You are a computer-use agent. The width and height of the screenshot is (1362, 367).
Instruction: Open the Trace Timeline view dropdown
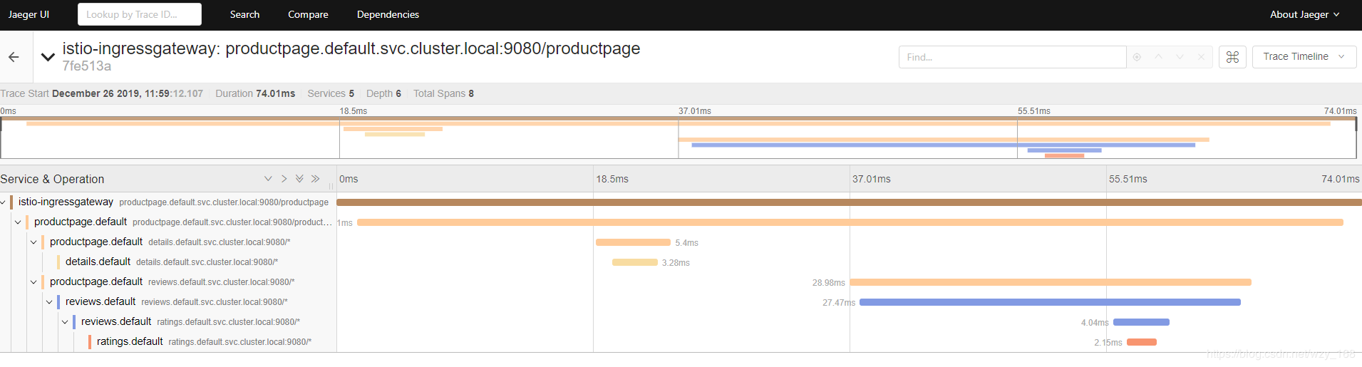tap(1303, 57)
